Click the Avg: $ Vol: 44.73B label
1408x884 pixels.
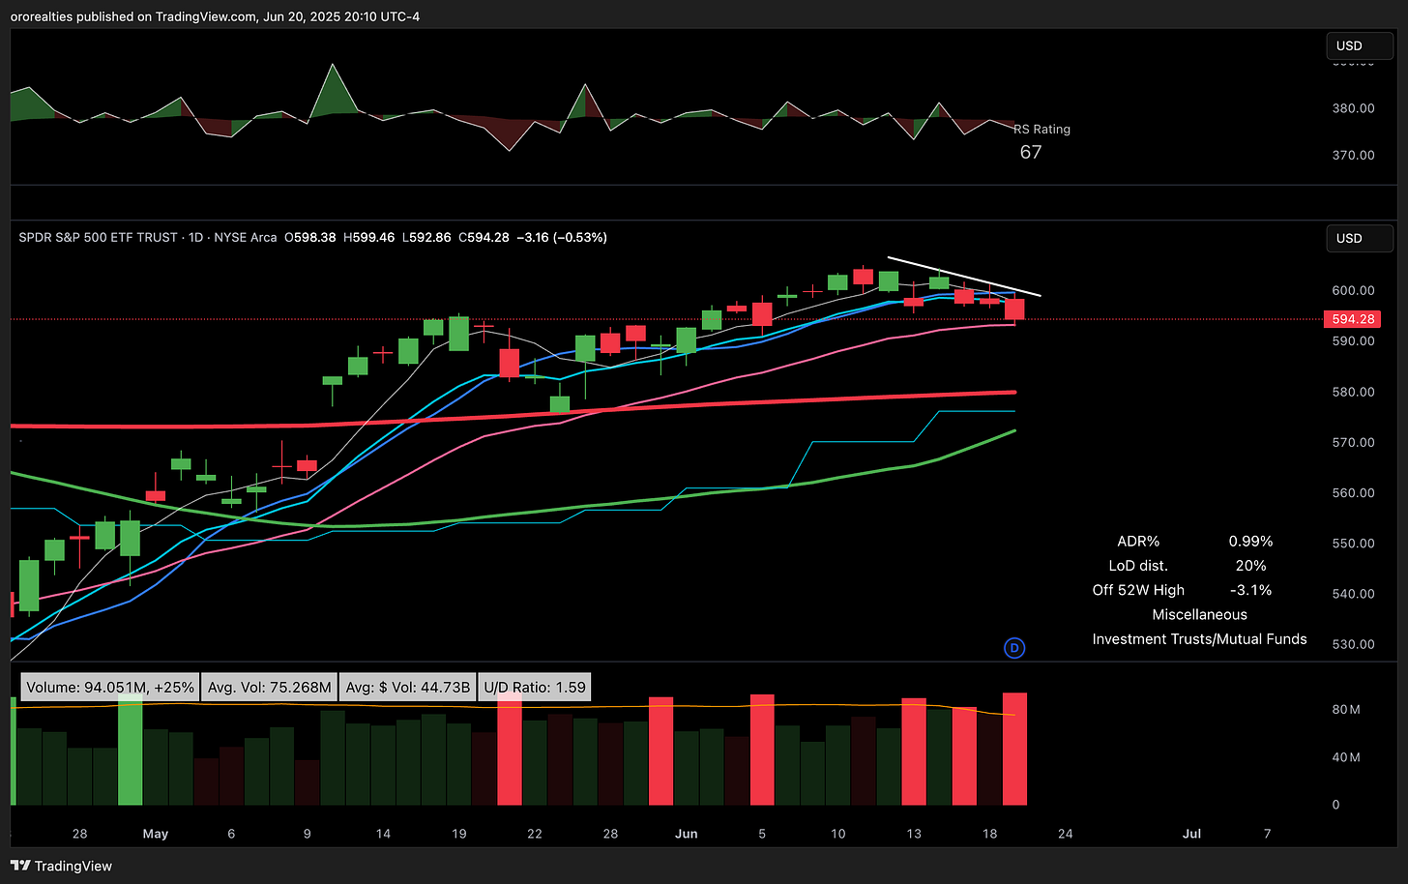[x=408, y=687]
